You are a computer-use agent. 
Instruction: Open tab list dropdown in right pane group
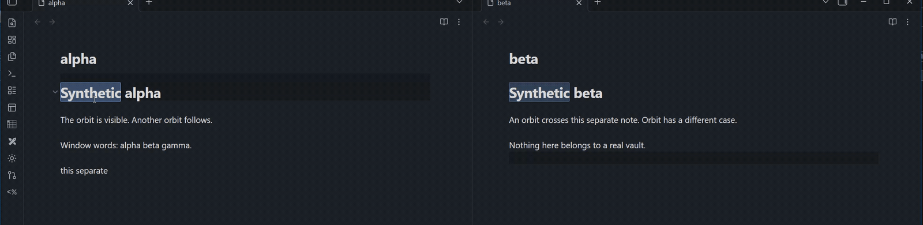click(x=826, y=2)
